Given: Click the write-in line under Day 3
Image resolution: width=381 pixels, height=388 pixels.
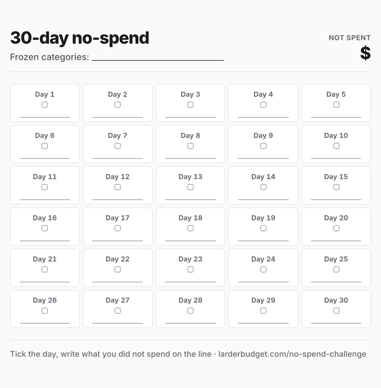Looking at the screenshot, I should (x=190, y=117).
